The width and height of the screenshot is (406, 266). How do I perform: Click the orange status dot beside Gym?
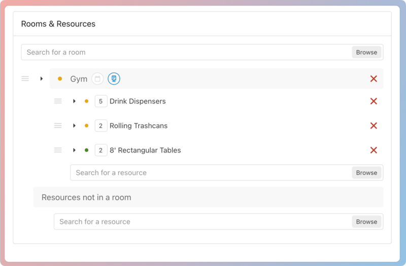pos(60,79)
